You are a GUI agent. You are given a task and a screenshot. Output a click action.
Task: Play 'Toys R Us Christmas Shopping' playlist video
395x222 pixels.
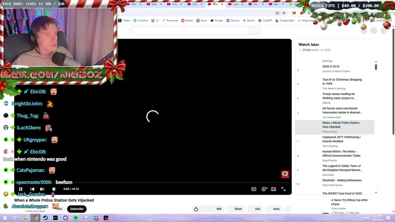pyautogui.click(x=342, y=82)
